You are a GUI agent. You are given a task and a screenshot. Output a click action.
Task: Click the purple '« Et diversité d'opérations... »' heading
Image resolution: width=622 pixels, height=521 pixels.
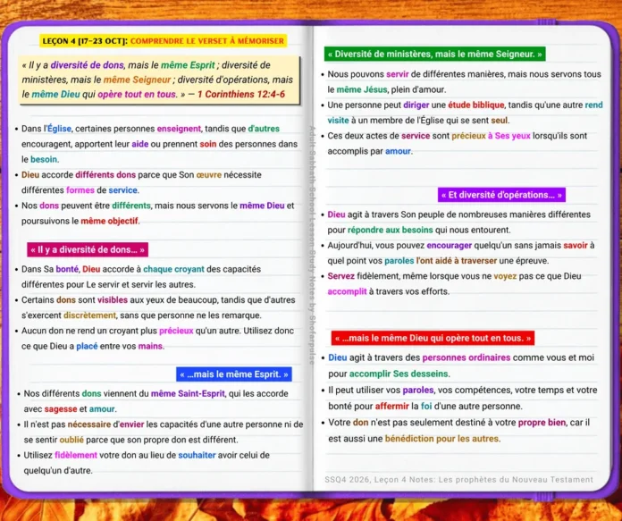pyautogui.click(x=502, y=195)
